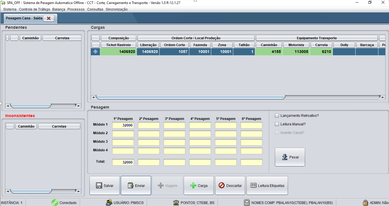Open the Sistema menu
The height and width of the screenshot is (206, 389).
point(10,9)
